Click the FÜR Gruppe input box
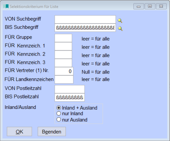This screenshot has height=141, width=170. [x=63, y=38]
